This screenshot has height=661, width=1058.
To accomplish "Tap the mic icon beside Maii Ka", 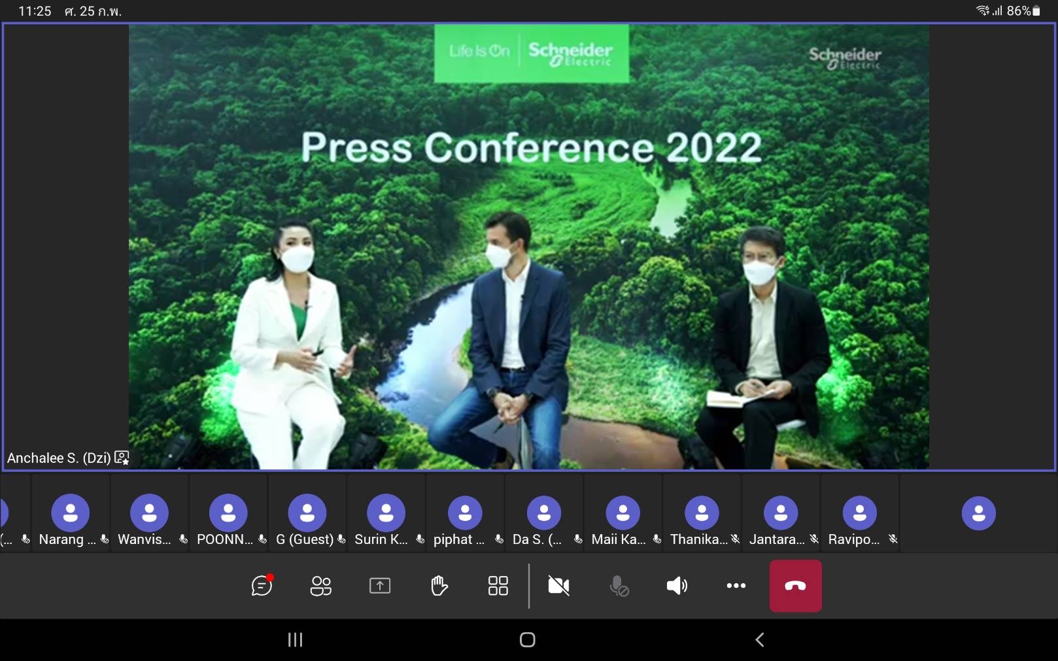I will tap(657, 539).
